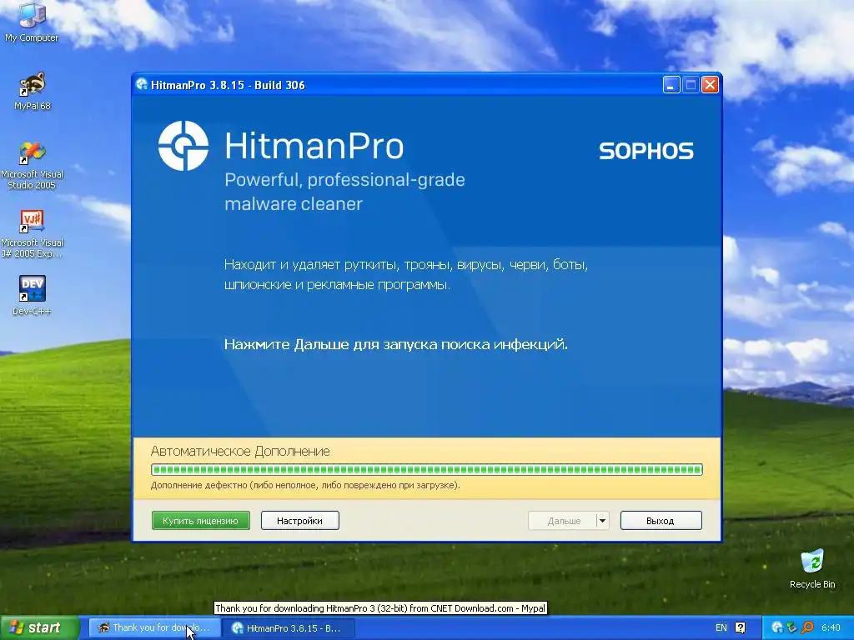Click the HitmanPro title bar icon
The width and height of the screenshot is (854, 640).
coord(142,84)
